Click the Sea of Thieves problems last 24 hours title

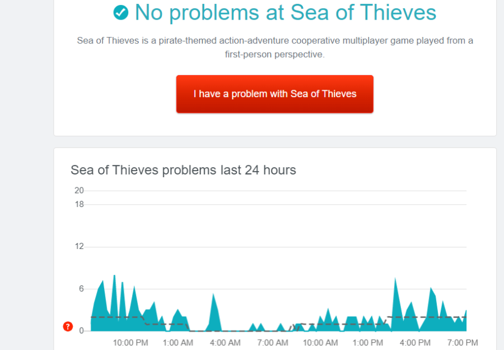tap(183, 170)
